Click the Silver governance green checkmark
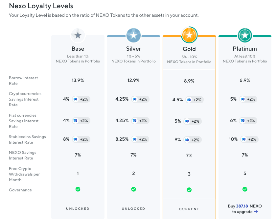276x219 pixels. tap(133, 189)
